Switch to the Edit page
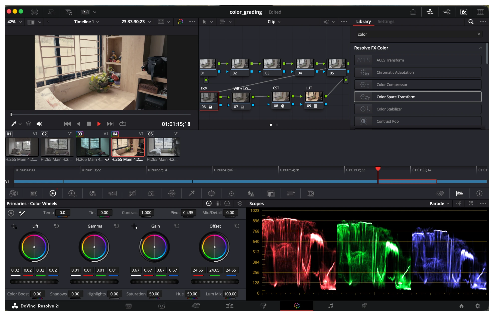 pos(229,306)
